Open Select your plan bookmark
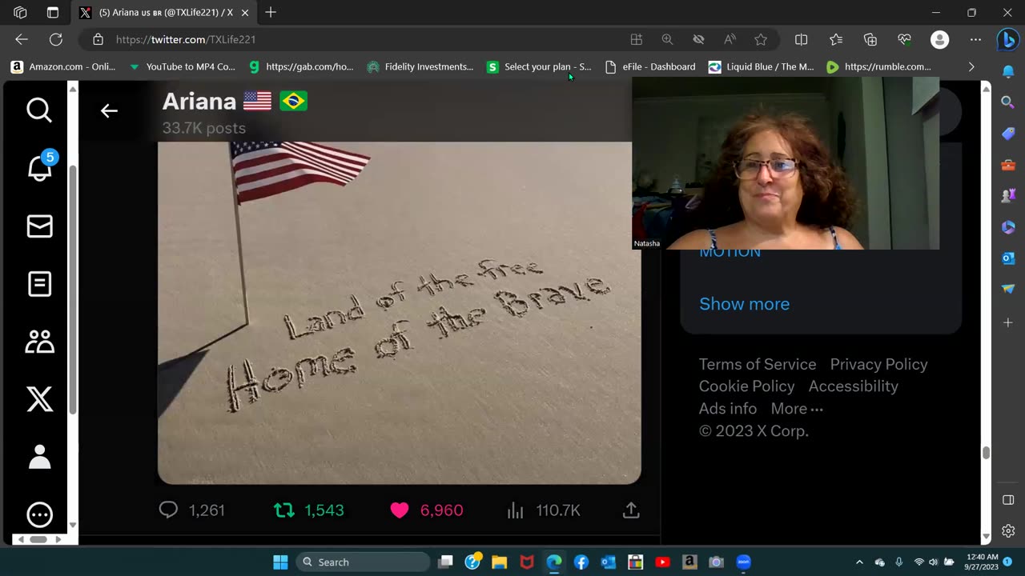This screenshot has width=1025, height=576. (539, 66)
